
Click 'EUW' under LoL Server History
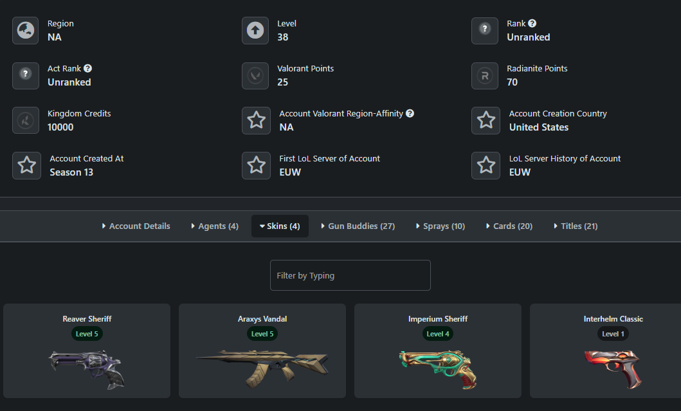pos(520,172)
